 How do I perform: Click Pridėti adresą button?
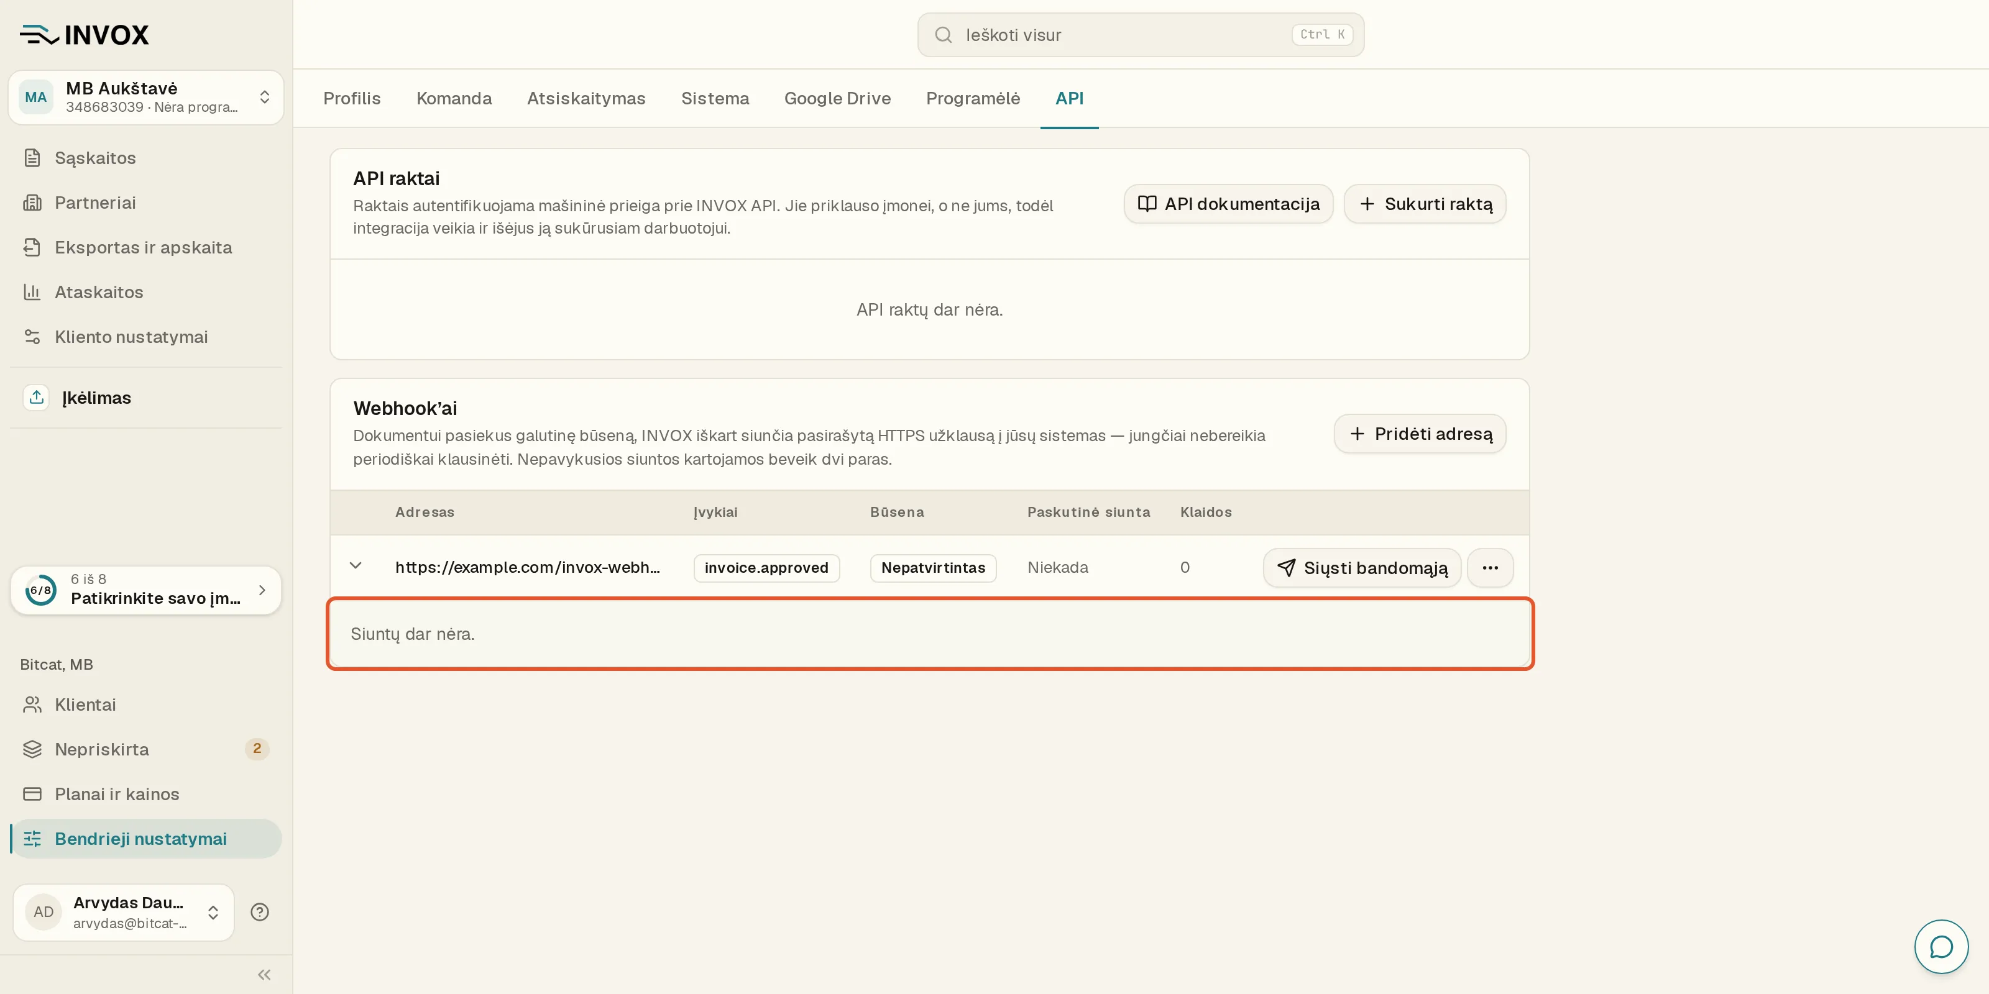(1420, 434)
